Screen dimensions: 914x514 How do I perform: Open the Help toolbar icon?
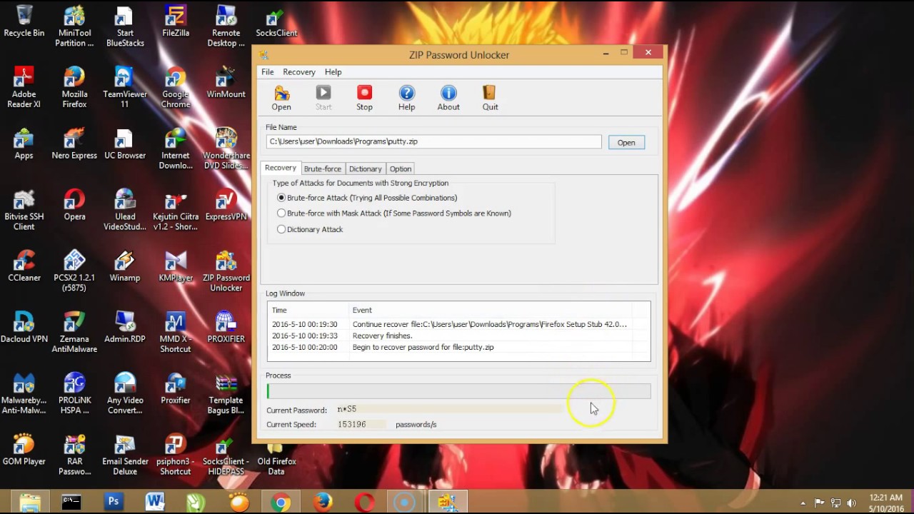(x=406, y=98)
